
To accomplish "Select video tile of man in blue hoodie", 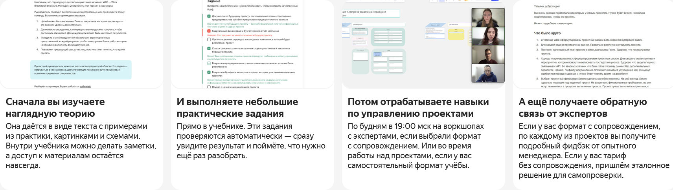I will [x=488, y=73].
